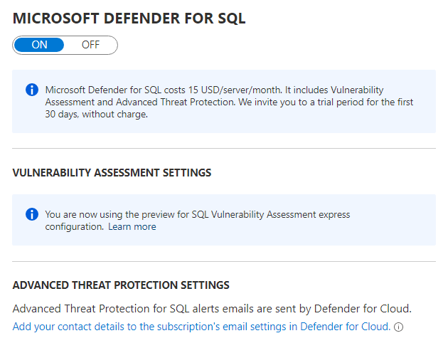Click the Microsoft Defender for SQL heading
The image size is (443, 343).
tap(129, 19)
